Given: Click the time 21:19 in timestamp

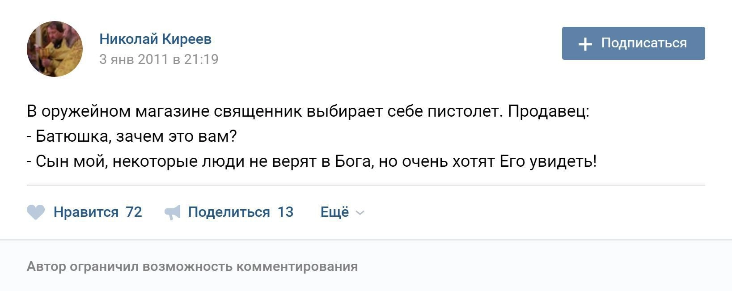Looking at the screenshot, I should [201, 59].
